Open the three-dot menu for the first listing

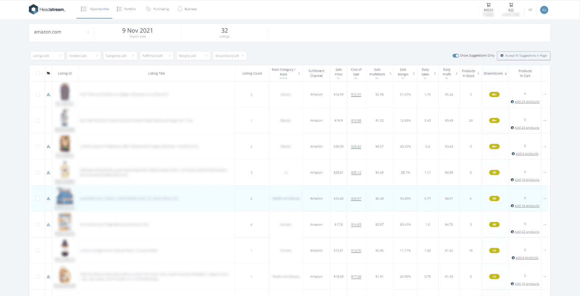(545, 95)
